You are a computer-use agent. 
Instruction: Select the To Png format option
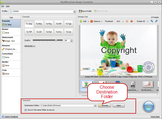[x=49, y=24]
